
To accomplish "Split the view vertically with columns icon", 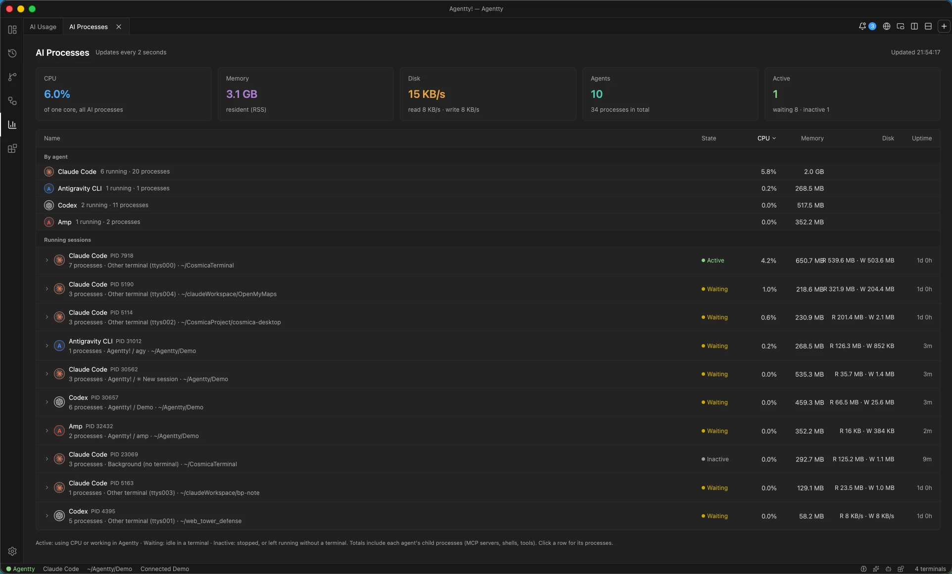I will coord(914,26).
